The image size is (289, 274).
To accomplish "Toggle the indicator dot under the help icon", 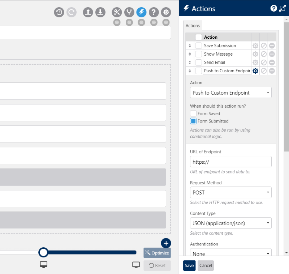I will (154, 22).
